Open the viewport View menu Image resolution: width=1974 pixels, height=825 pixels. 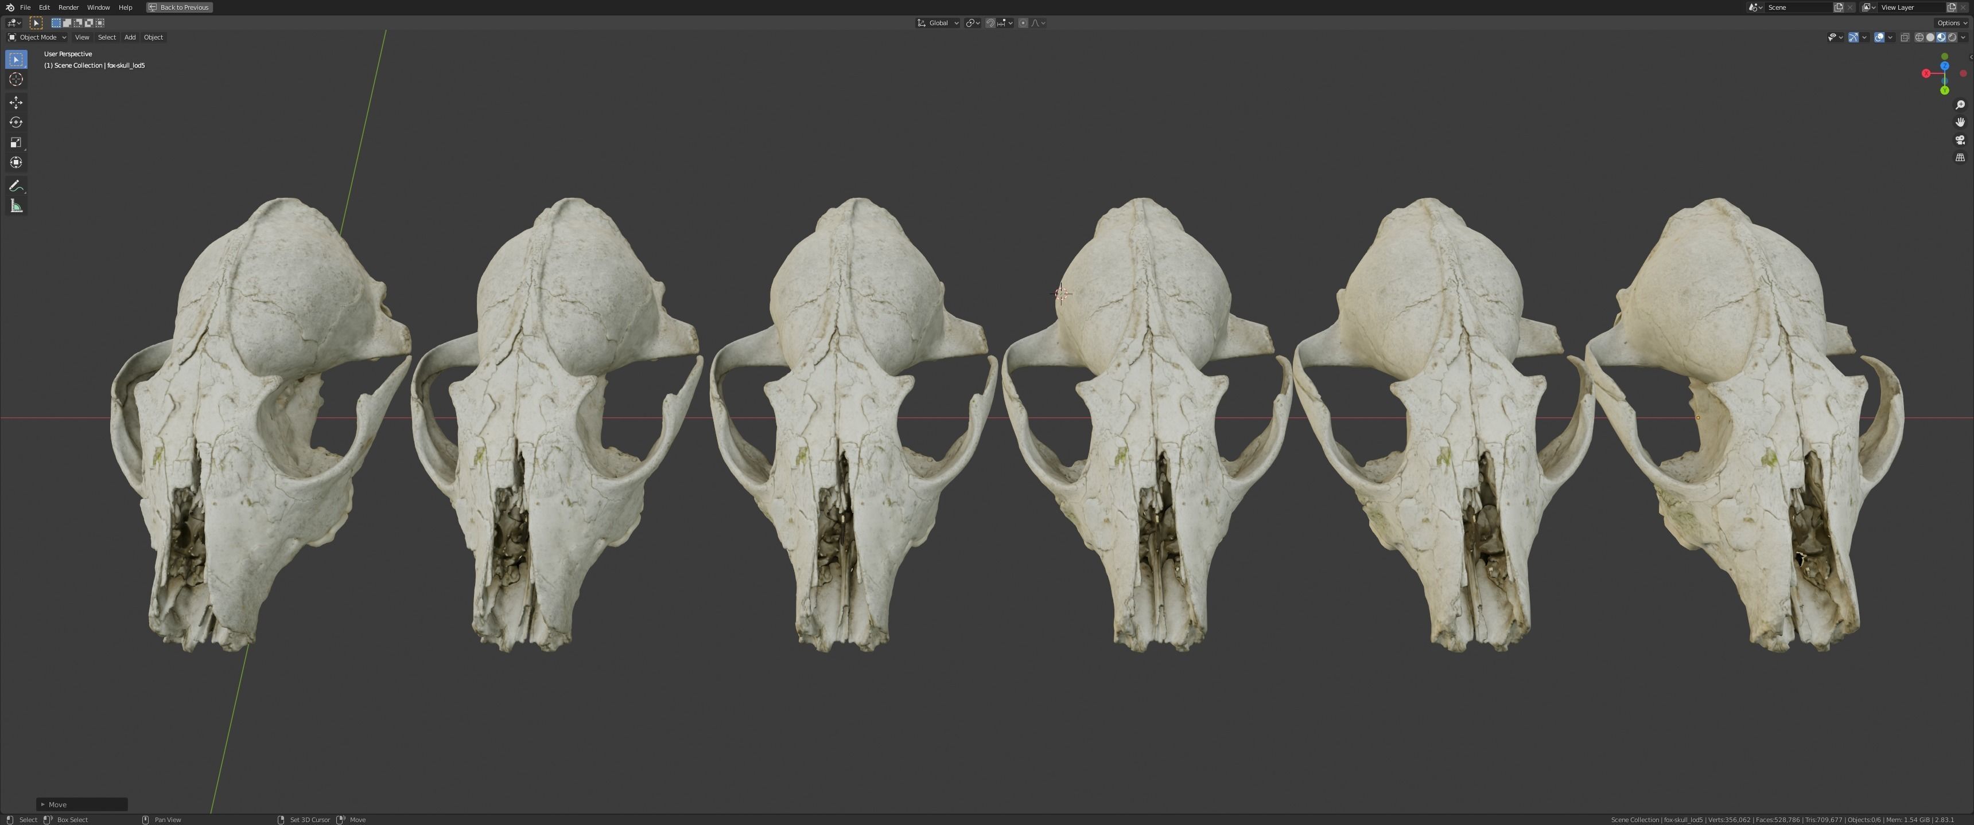pyautogui.click(x=82, y=37)
